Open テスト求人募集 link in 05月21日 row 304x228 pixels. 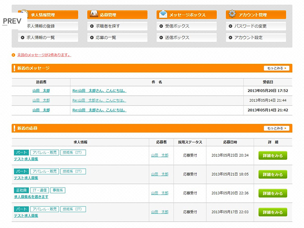pyautogui.click(x=26, y=178)
